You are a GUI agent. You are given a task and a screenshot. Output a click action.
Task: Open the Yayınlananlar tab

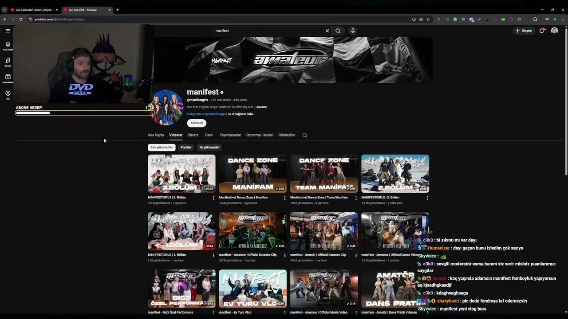pos(230,135)
